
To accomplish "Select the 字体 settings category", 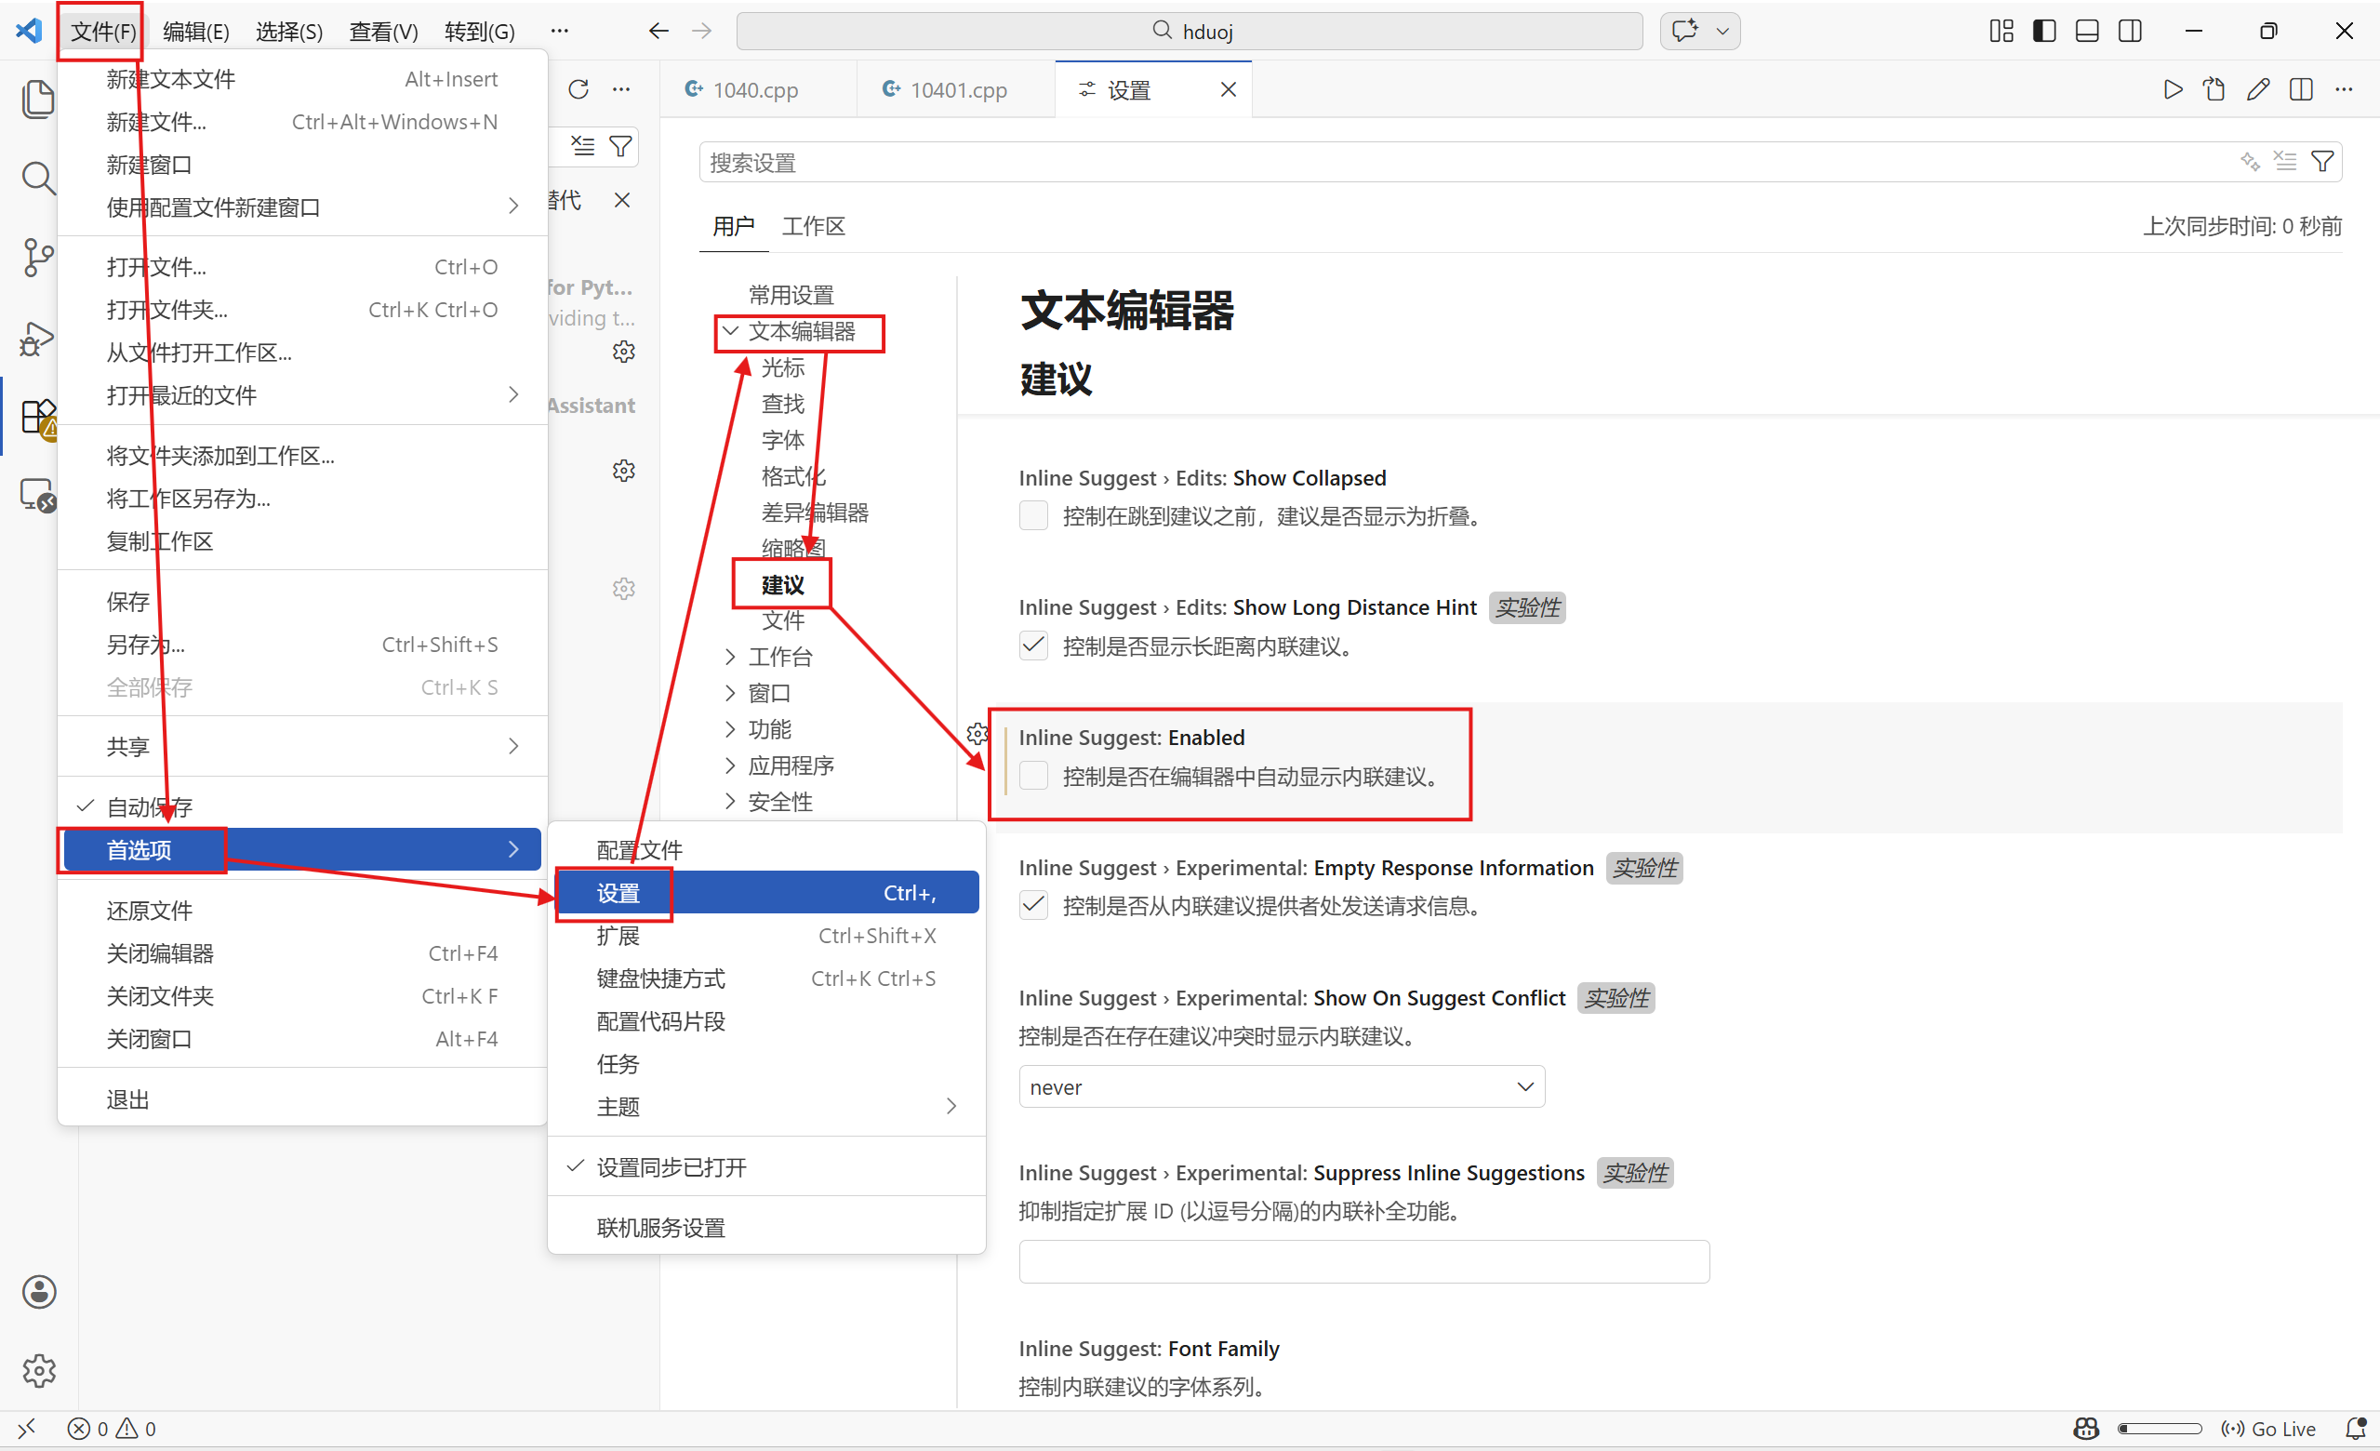I will [782, 440].
